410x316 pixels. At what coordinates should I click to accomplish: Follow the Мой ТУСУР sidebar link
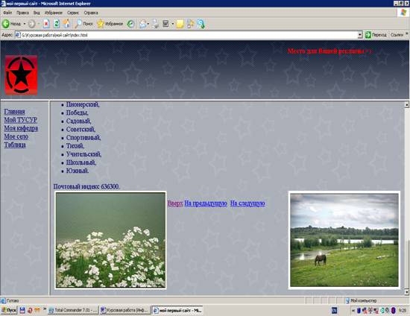pyautogui.click(x=21, y=120)
